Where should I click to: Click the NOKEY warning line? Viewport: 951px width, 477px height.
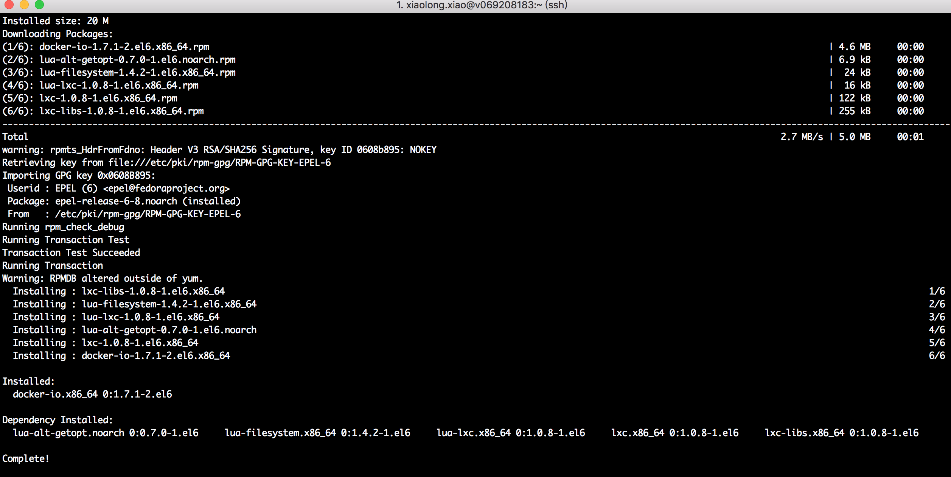tap(219, 150)
